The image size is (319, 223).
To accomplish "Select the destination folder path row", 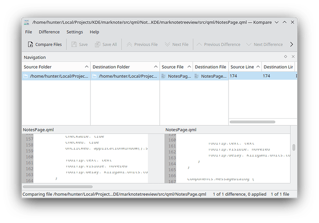I will tap(125, 76).
